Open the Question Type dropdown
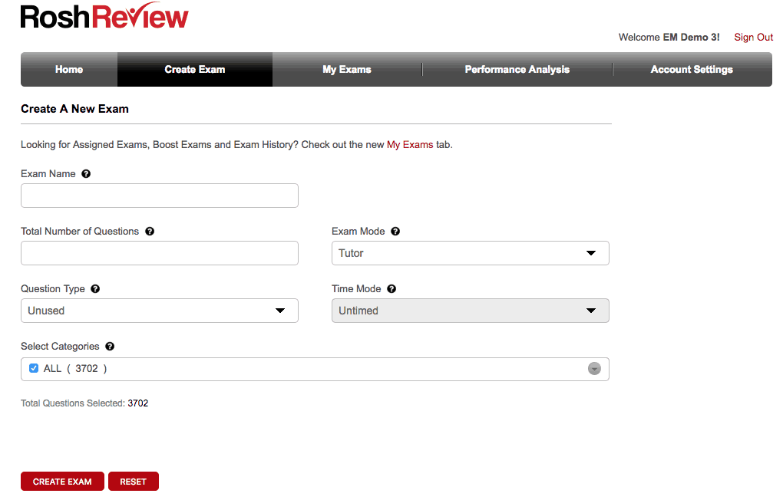783x500 pixels. tap(159, 311)
